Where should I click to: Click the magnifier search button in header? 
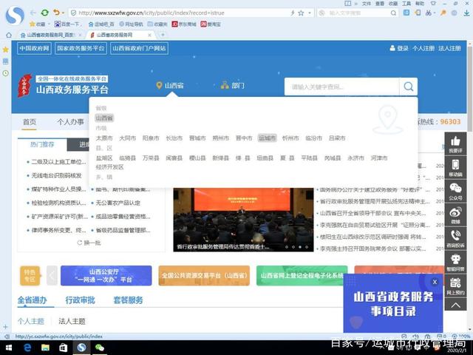(x=409, y=87)
